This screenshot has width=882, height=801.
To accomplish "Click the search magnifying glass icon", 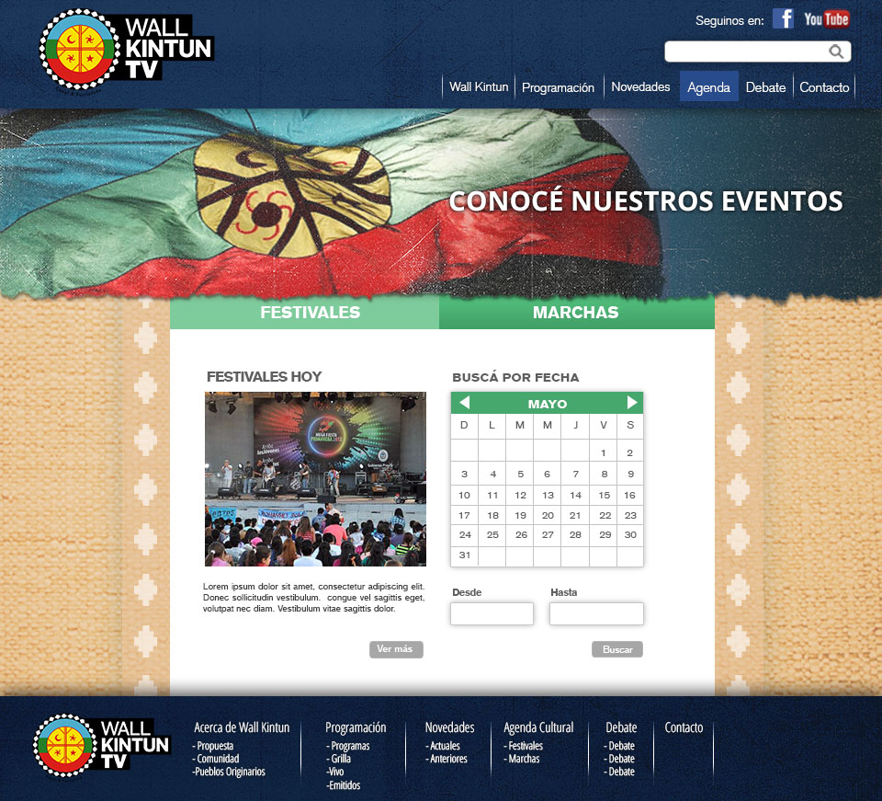I will coord(836,51).
